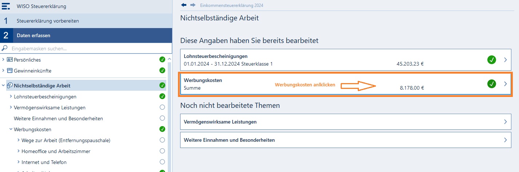
Task: Click into Eingabemasken suchen search field
Action: [x=86, y=48]
